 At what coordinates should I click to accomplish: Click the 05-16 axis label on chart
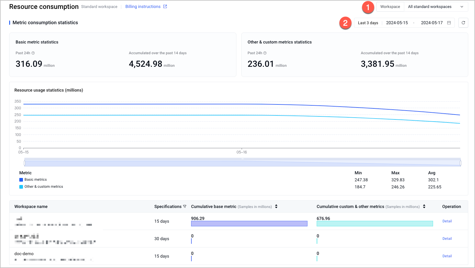[242, 152]
